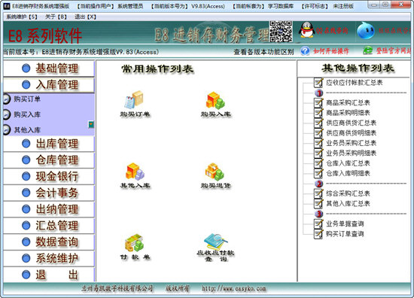Click the blue Wangwang online consultation icon

click(x=366, y=31)
